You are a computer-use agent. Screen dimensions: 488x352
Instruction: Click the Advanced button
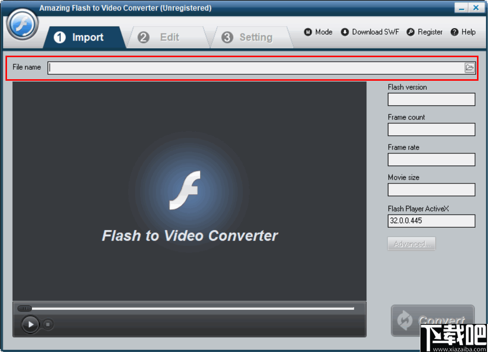point(411,244)
